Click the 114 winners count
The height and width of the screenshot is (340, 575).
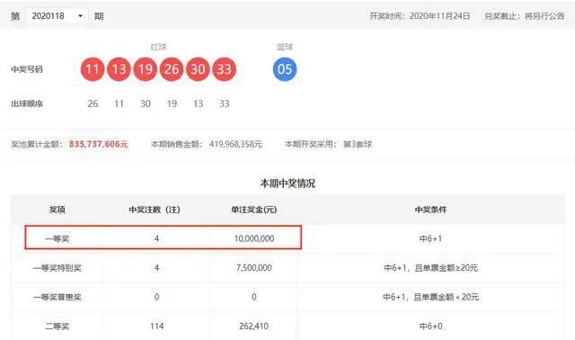(157, 326)
